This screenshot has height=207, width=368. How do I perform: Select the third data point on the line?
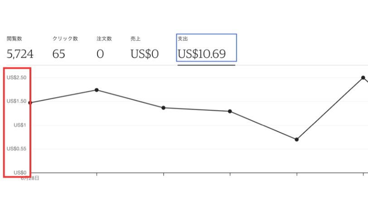pyautogui.click(x=163, y=108)
